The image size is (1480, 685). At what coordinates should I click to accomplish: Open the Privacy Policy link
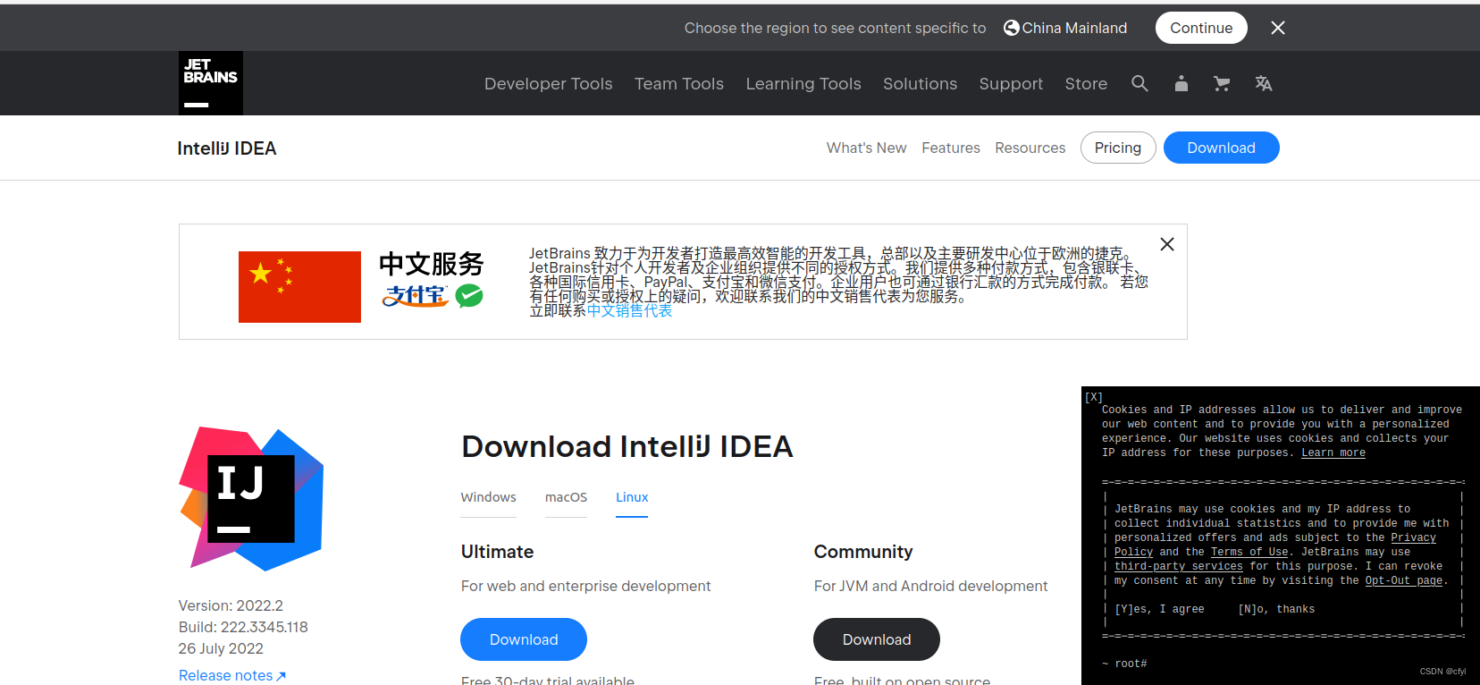click(x=1414, y=537)
